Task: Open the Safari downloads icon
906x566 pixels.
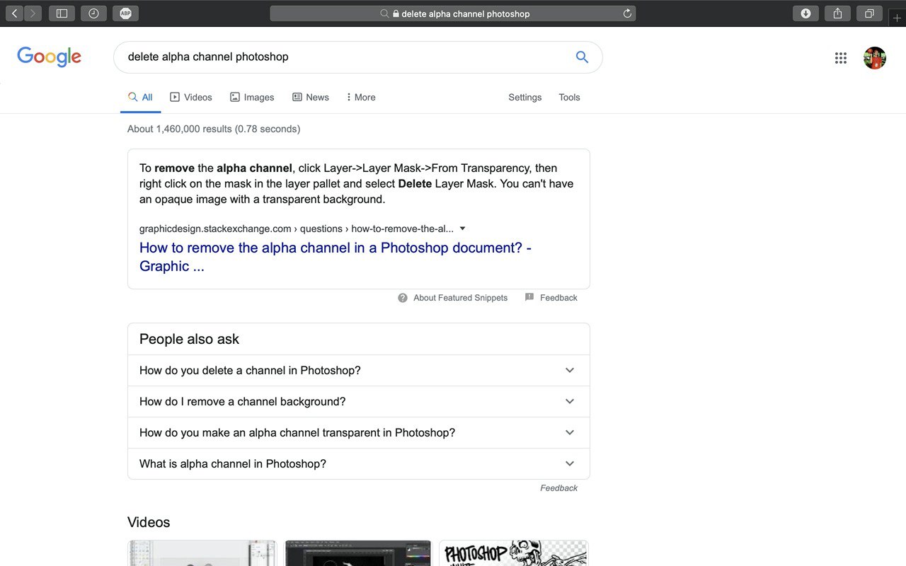Action: (805, 13)
